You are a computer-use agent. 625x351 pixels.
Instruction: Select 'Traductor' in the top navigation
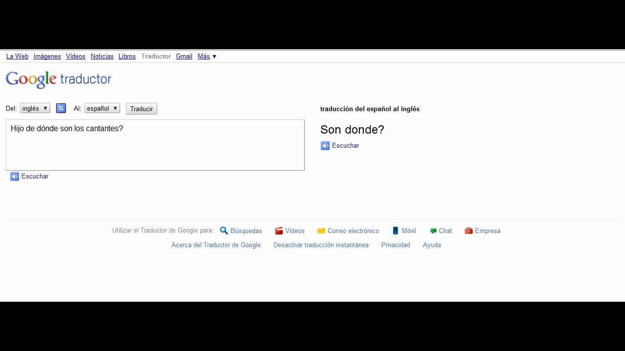click(156, 57)
